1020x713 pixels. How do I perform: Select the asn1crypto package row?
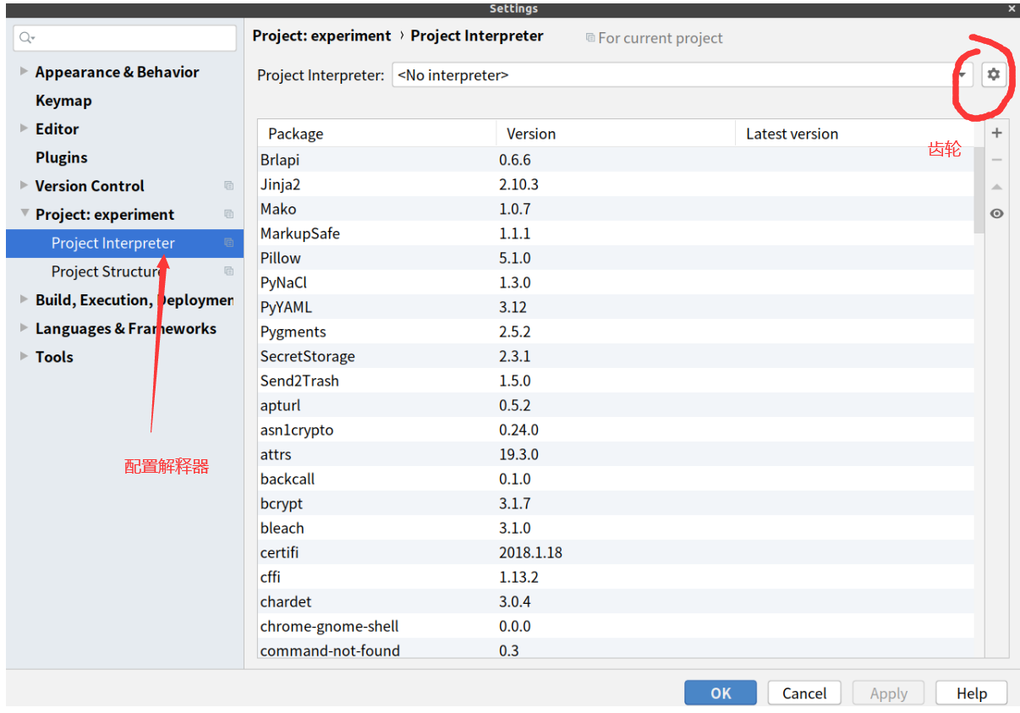[616, 430]
